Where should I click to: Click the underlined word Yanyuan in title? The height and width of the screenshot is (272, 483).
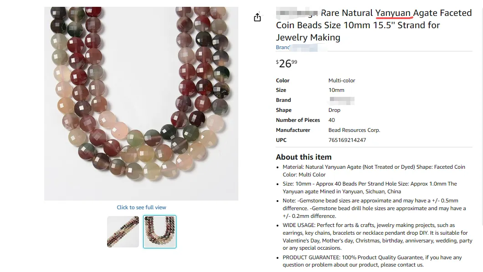pos(393,13)
